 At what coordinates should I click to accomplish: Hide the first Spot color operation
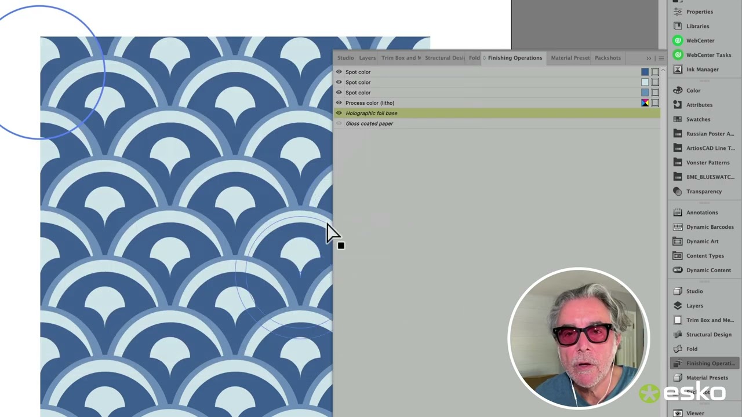click(x=339, y=72)
